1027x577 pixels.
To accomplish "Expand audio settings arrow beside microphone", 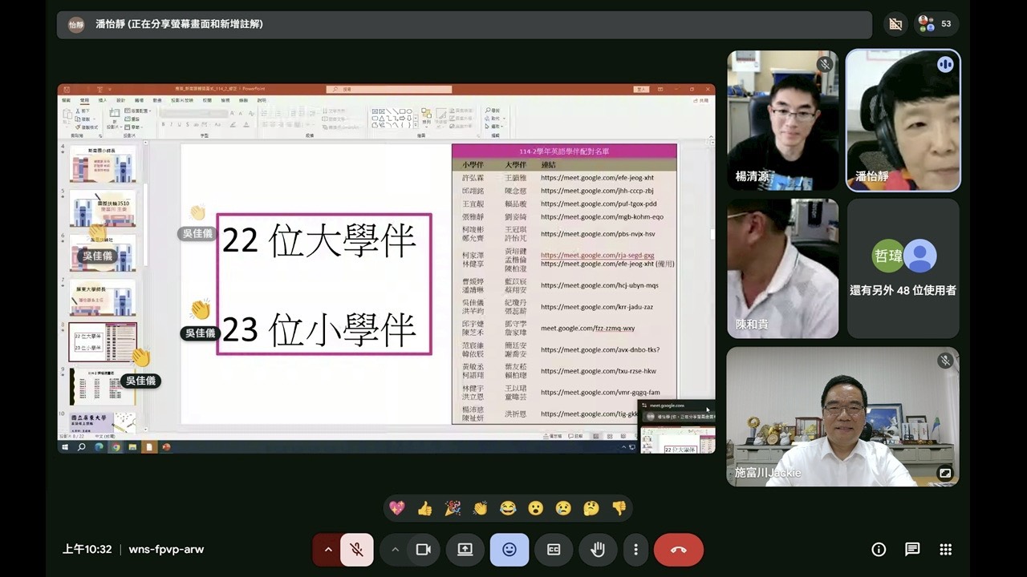I will pyautogui.click(x=327, y=550).
